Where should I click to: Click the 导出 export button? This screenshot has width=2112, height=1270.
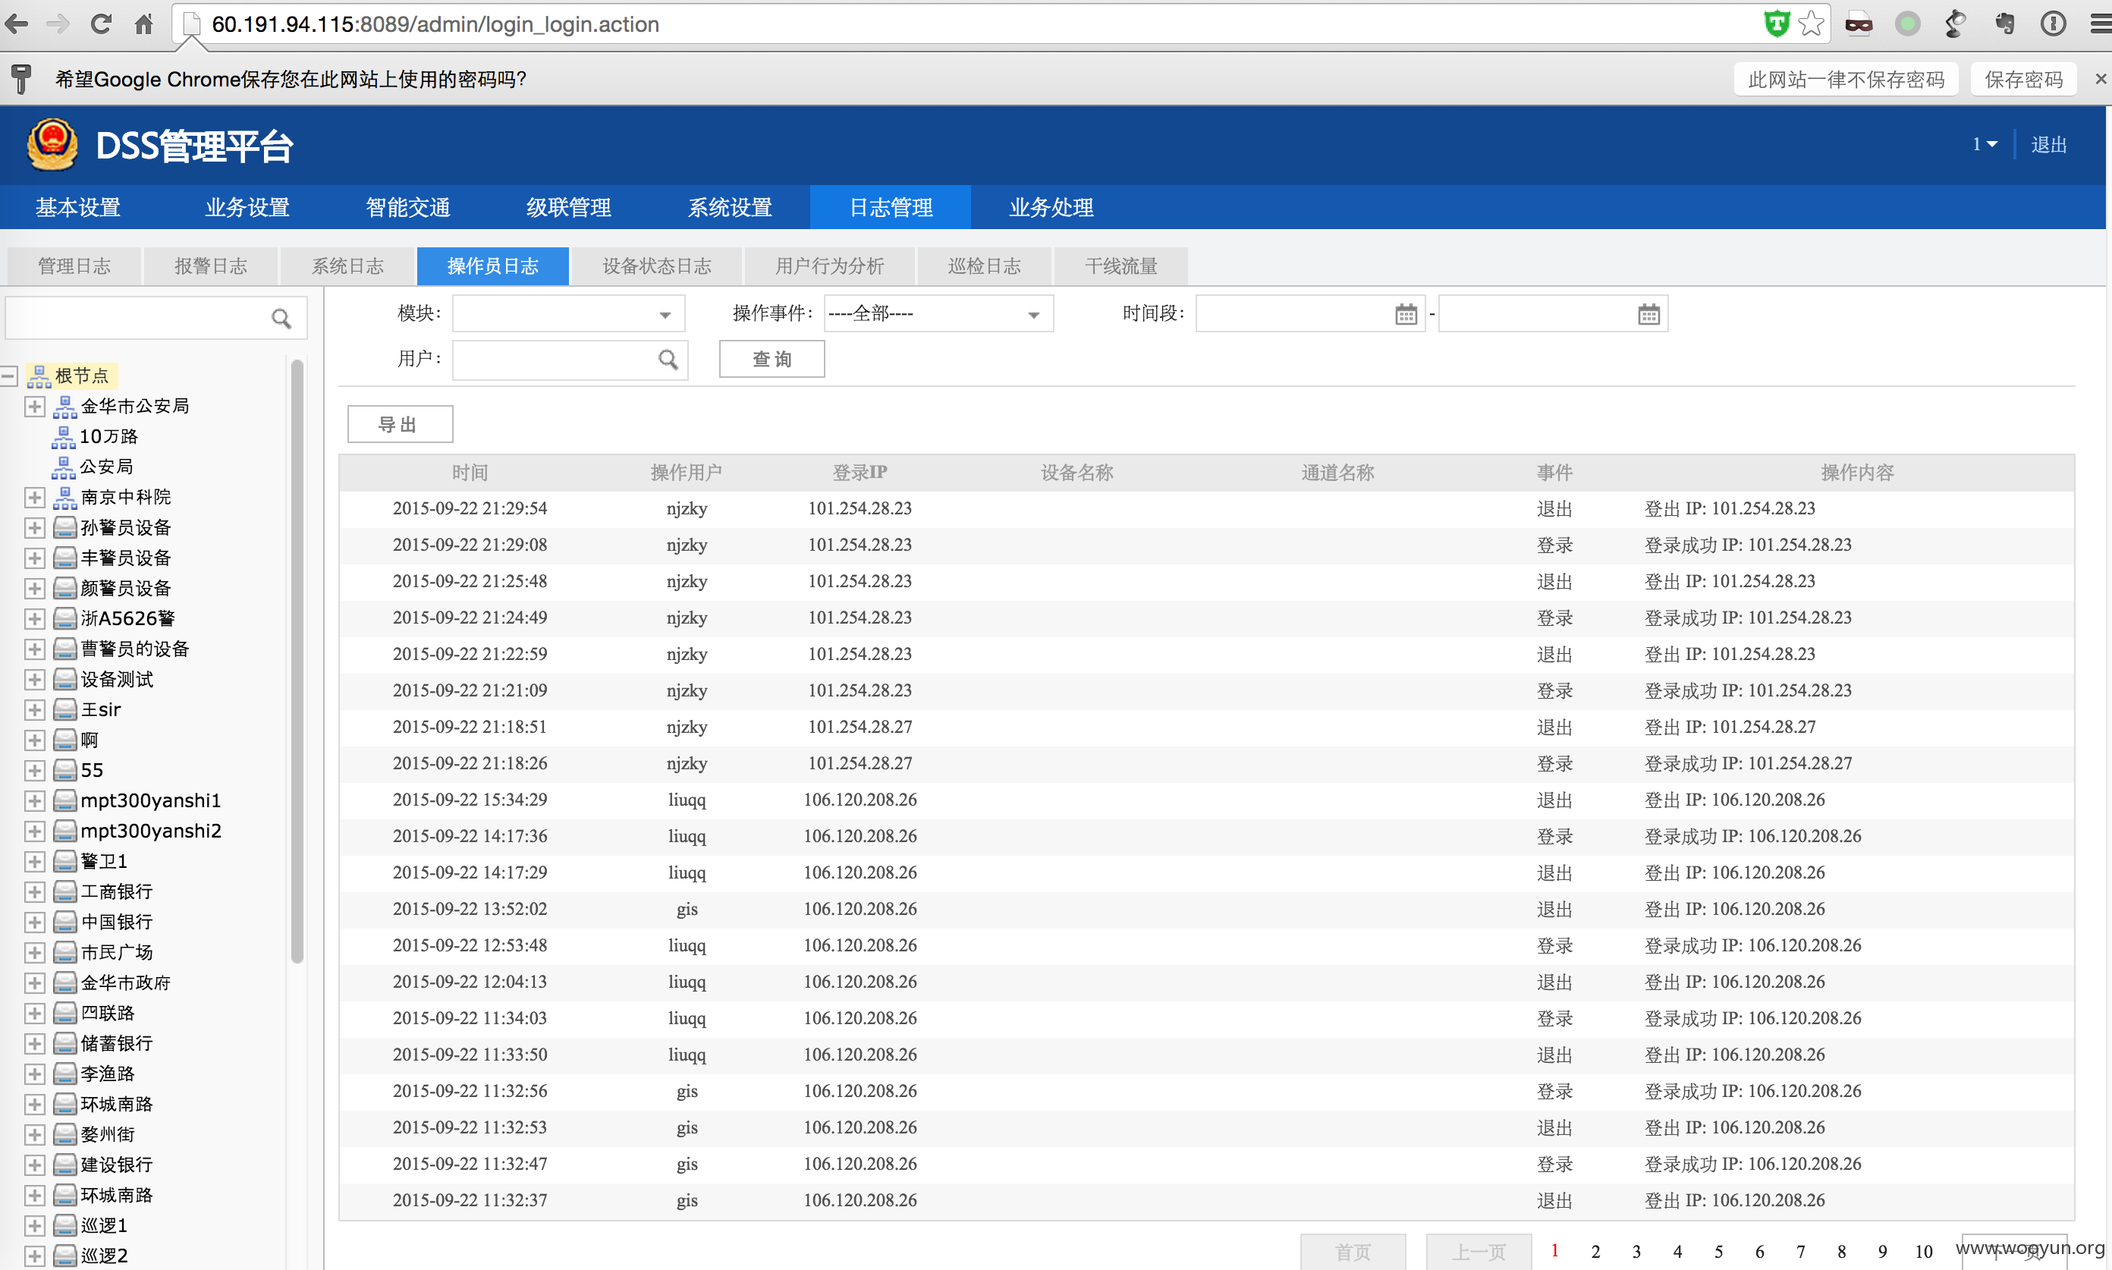pos(400,425)
